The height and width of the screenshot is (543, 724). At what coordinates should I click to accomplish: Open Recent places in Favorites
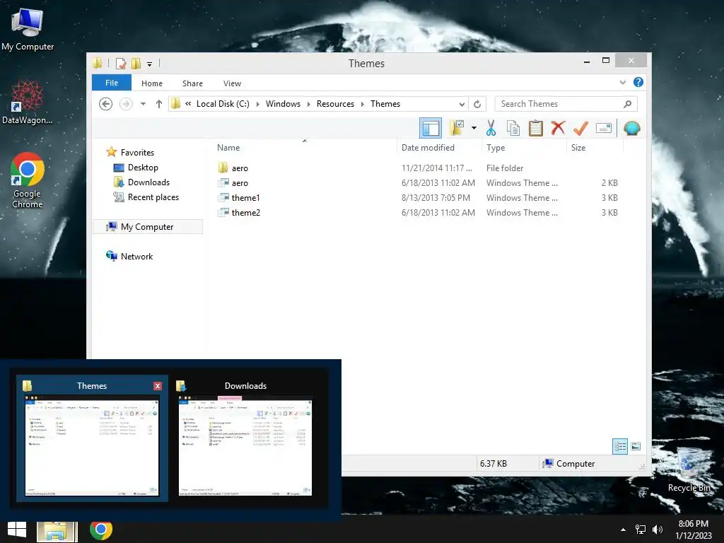(x=153, y=197)
